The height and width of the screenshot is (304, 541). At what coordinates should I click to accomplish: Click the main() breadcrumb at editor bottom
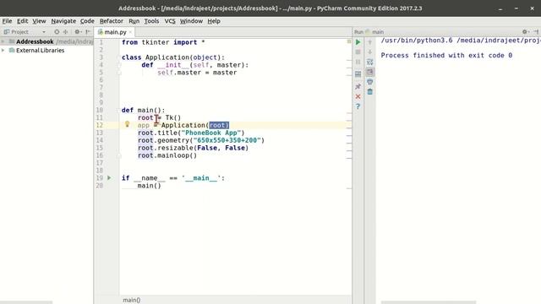(132, 300)
